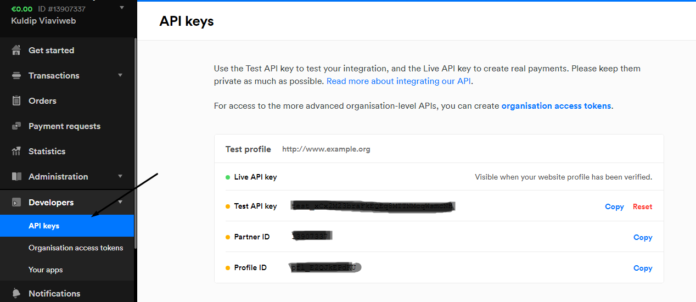Screen dimensions: 696x302
Task: Click the Notifications bell icon
Action: pyautogui.click(x=16, y=293)
